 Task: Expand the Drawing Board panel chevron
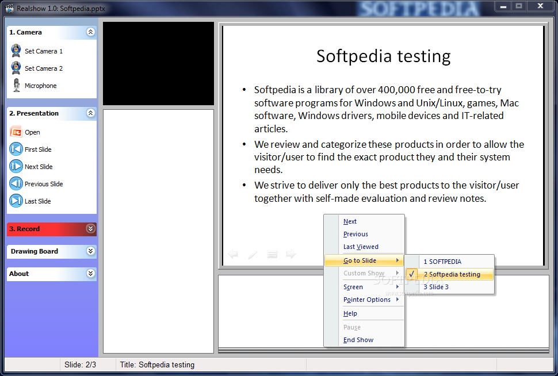pyautogui.click(x=90, y=251)
